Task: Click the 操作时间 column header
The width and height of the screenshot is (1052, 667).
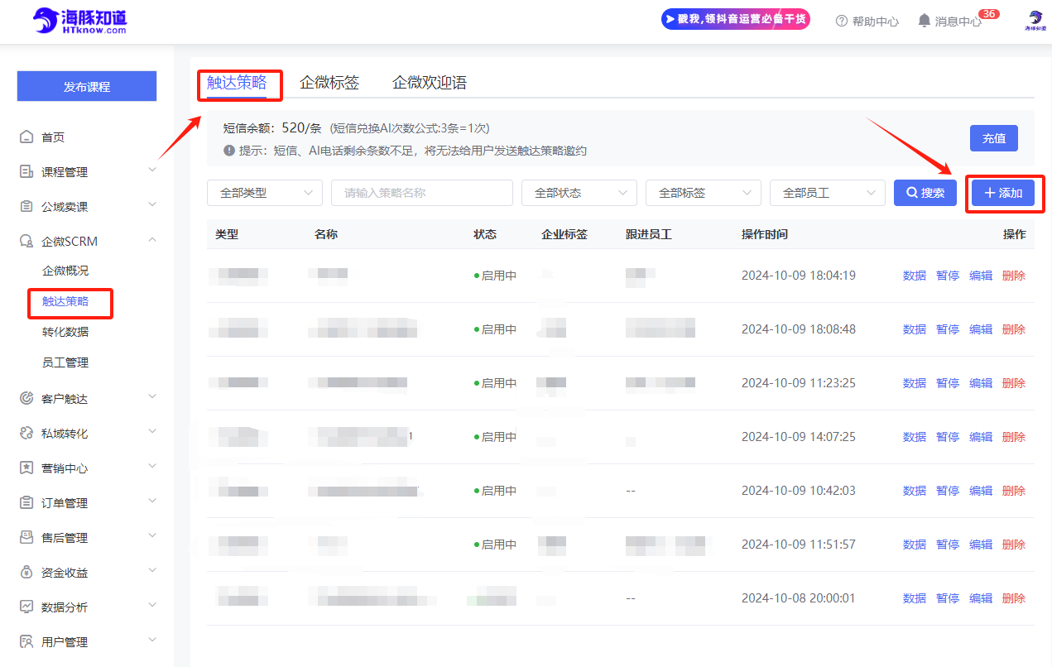Action: 765,234
